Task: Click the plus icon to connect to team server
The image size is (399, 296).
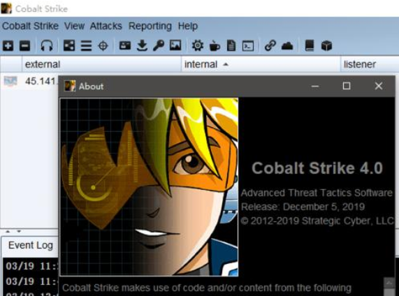Action: tap(8, 46)
